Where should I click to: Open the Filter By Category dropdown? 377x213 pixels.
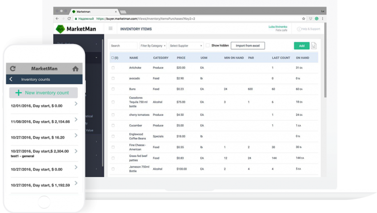click(153, 46)
